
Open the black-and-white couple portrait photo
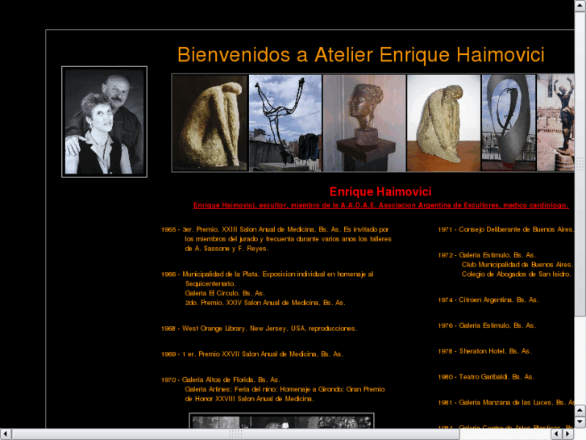click(x=104, y=122)
